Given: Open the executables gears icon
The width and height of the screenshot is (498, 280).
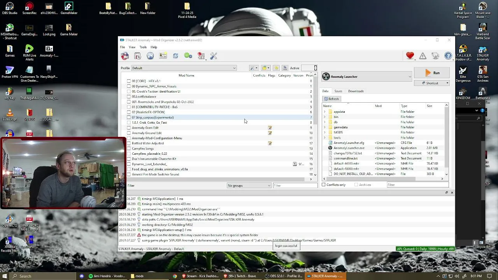Looking at the screenshot, I should pyautogui.click(x=188, y=56).
